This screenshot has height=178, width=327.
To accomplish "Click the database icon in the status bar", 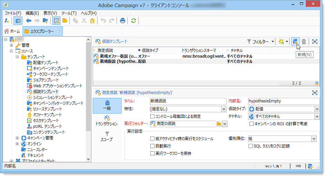I will (310, 166).
